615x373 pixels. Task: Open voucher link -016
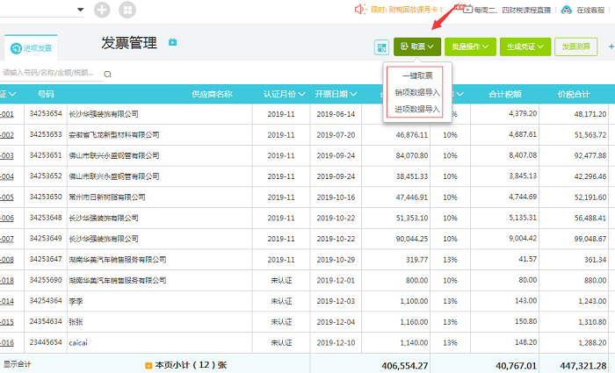click(x=7, y=343)
